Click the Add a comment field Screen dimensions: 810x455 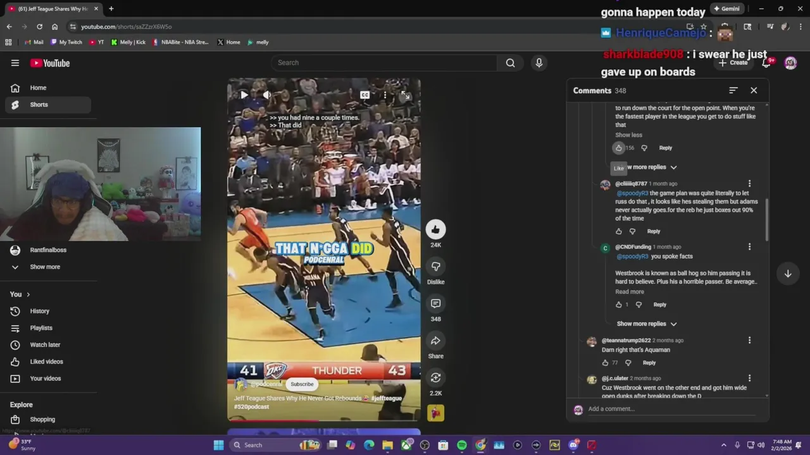pyautogui.click(x=672, y=409)
